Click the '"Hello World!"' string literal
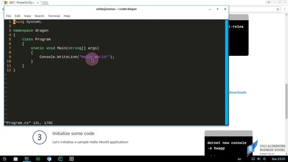The height and width of the screenshot is (162, 288). [x=94, y=57]
